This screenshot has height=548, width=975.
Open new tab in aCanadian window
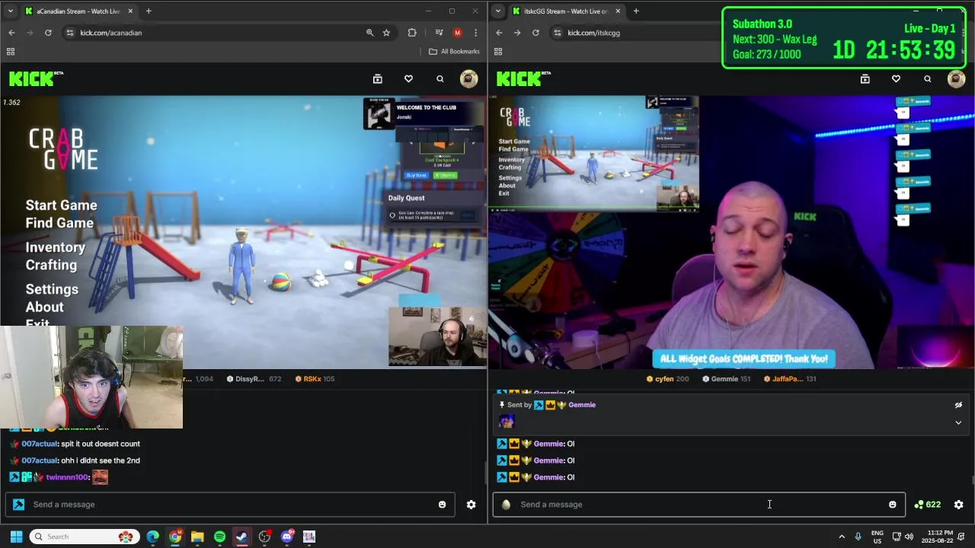[x=149, y=11]
